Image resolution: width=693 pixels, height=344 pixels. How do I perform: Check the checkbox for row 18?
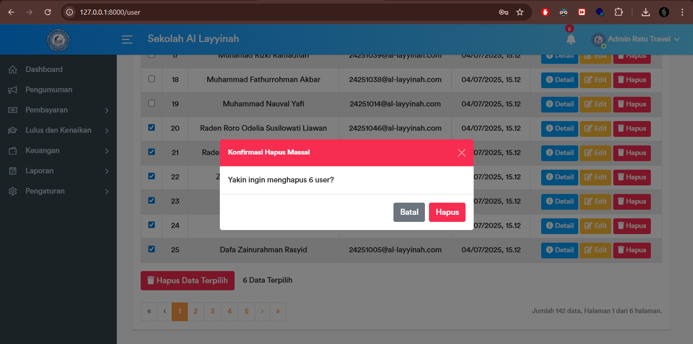(x=151, y=79)
